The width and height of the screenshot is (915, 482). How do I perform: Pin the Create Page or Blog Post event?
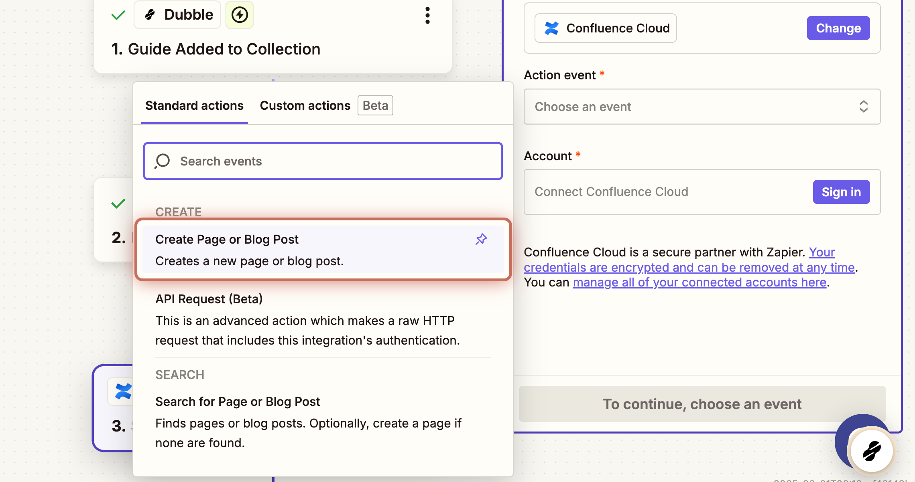[x=481, y=239]
